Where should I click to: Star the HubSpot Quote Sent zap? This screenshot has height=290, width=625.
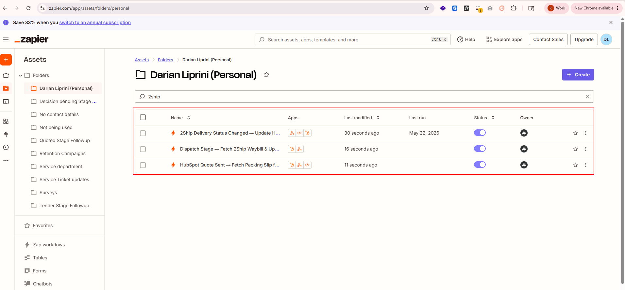(x=575, y=165)
